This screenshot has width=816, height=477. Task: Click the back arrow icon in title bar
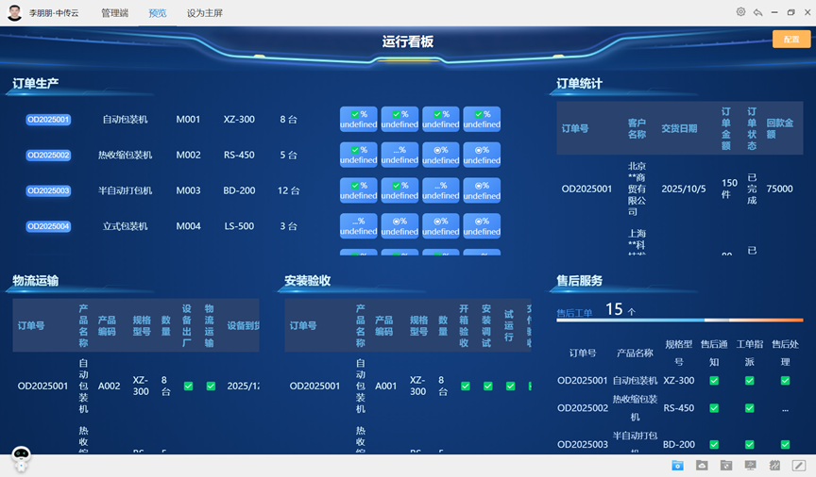757,12
